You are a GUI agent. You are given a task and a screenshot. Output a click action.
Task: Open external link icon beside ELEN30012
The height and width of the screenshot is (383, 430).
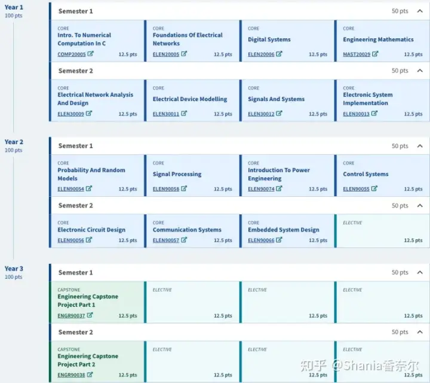[279, 113]
